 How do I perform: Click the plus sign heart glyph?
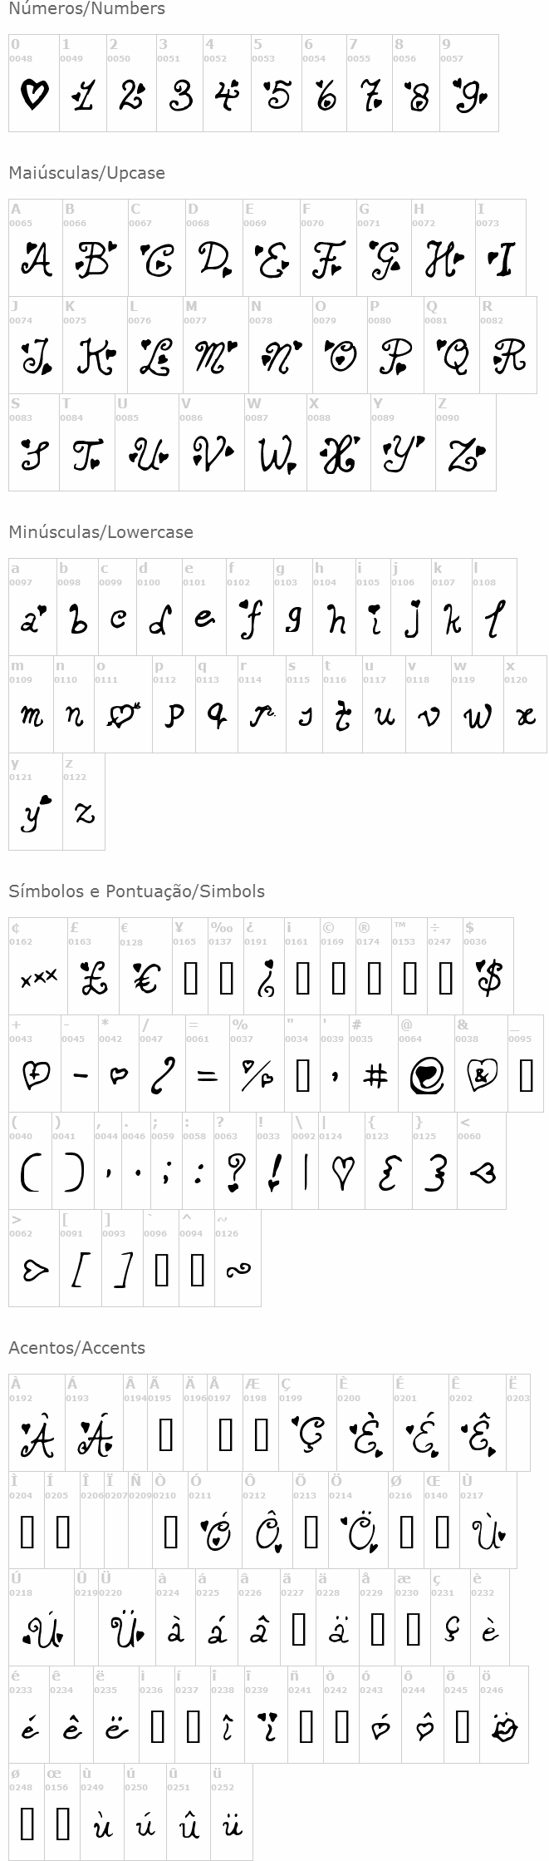[x=34, y=1075]
